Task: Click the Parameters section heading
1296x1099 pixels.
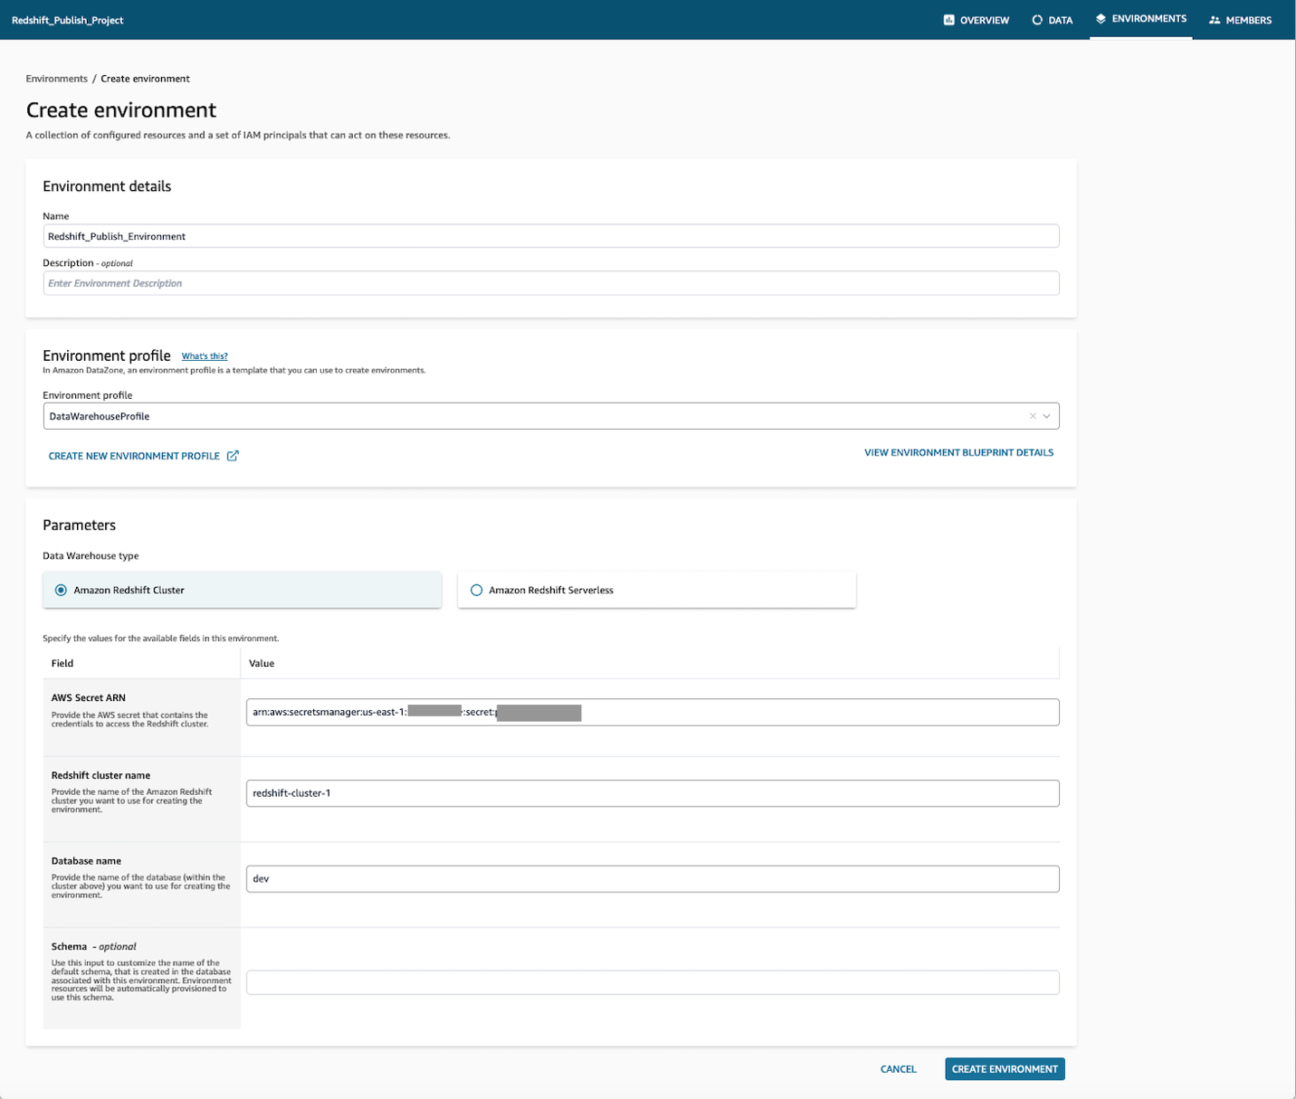Action: [80, 525]
